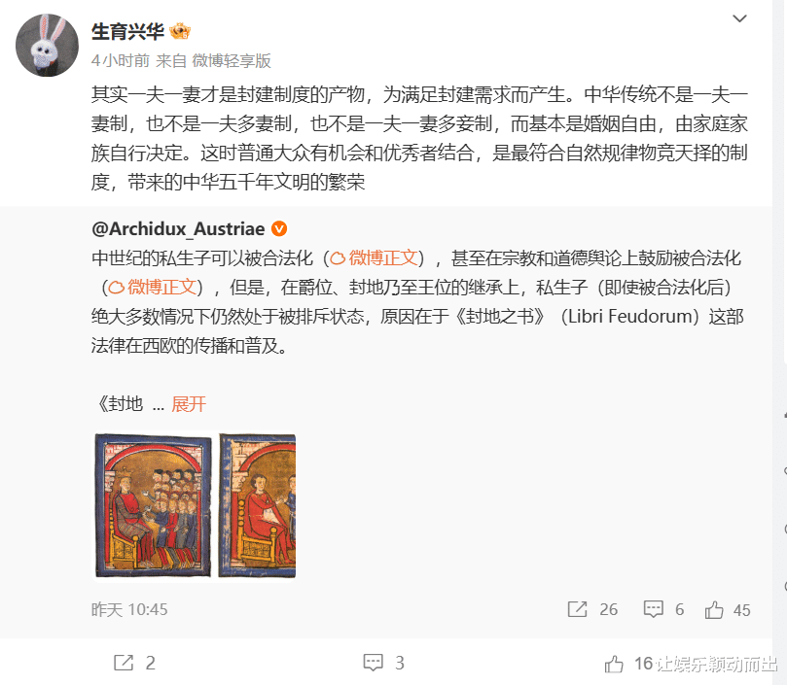787x685 pixels.
Task: Open the first 微博正文 link
Action: click(x=374, y=258)
